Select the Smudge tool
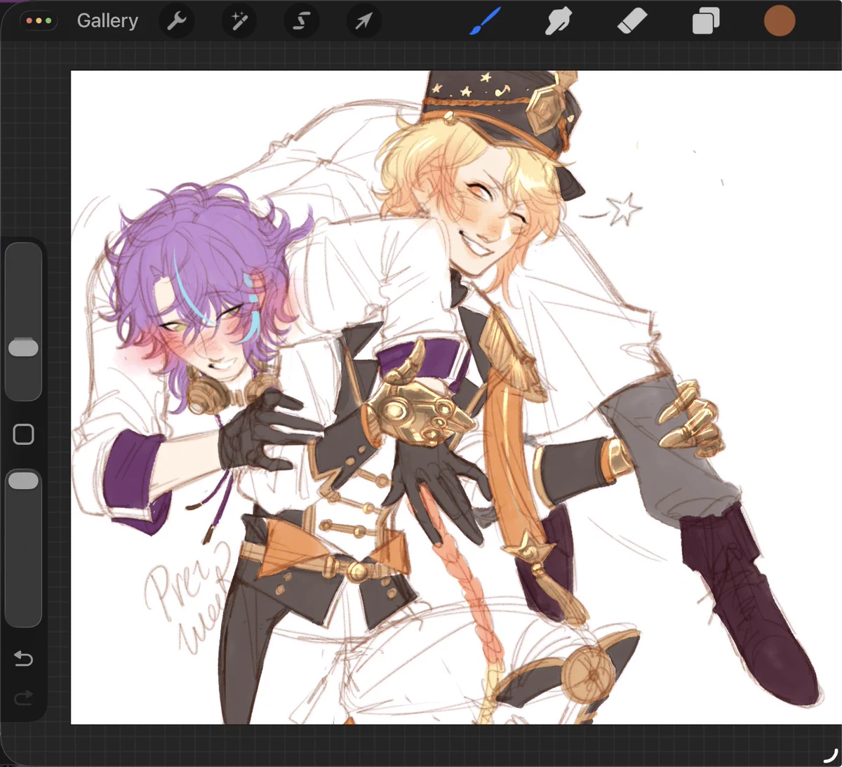 click(558, 21)
